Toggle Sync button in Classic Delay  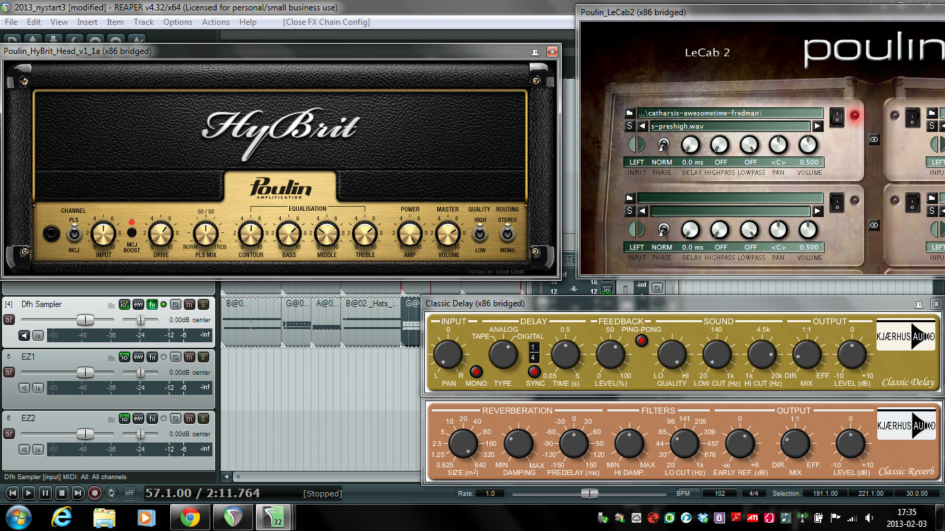[x=534, y=371]
